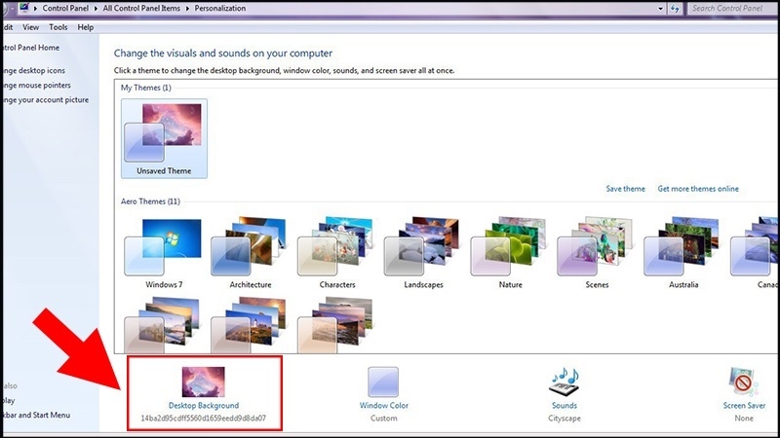780x438 pixels.
Task: Open the View menu
Action: pos(31,27)
